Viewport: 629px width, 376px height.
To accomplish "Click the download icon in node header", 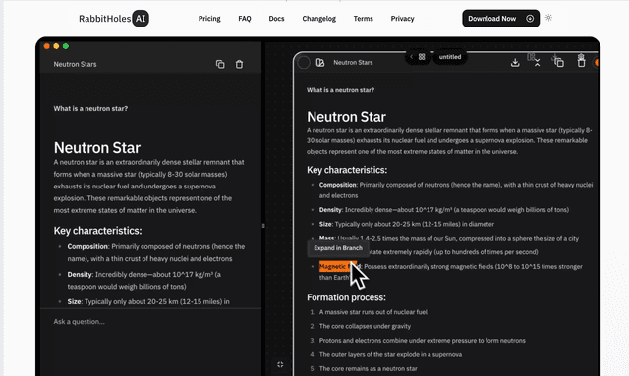I will (515, 63).
